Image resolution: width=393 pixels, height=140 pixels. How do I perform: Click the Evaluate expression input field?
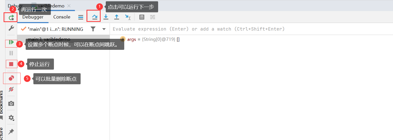point(252,29)
